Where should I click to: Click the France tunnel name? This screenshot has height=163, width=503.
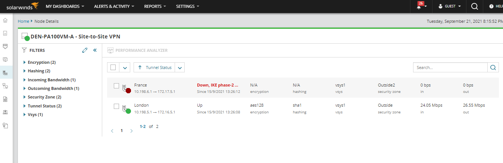point(141,85)
